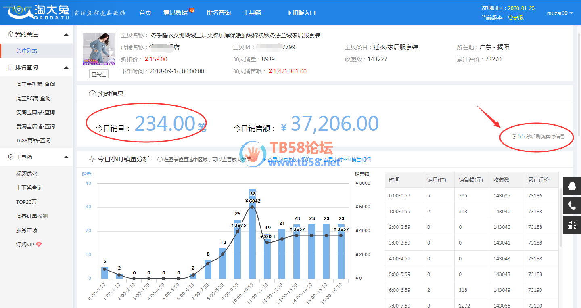Image resolution: width=581 pixels, height=308 pixels.
Task: Open 1688商品-查询
Action: coord(33,140)
